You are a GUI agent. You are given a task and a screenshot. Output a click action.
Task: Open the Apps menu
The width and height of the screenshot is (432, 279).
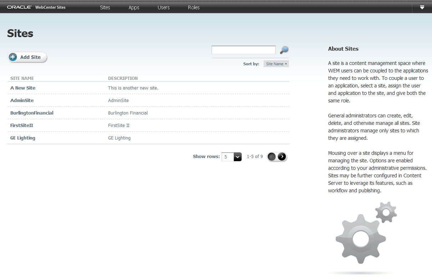(134, 7)
